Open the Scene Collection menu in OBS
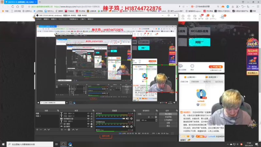The height and width of the screenshot is (147, 261). (x=74, y=19)
